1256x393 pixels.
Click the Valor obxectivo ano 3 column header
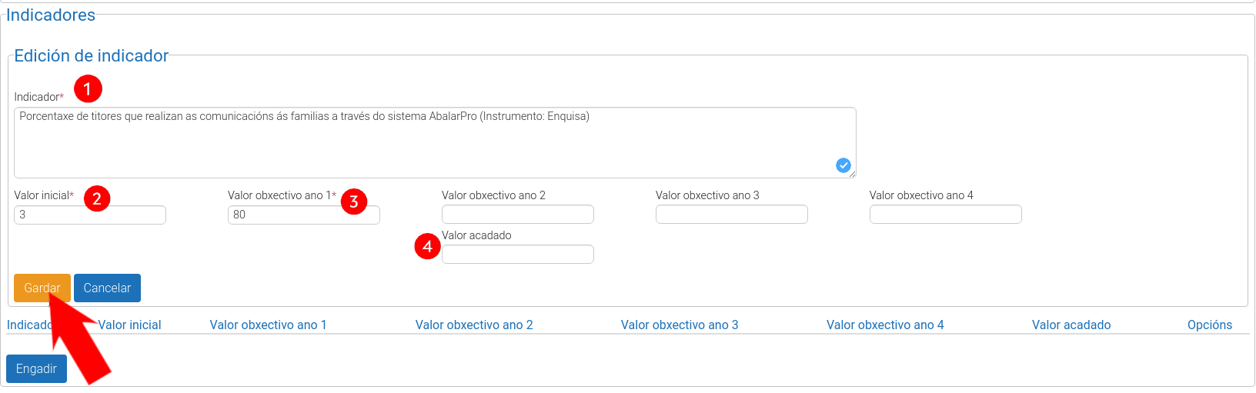[680, 325]
